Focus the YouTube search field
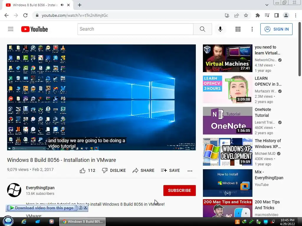The height and width of the screenshot is (226, 302). pyautogui.click(x=135, y=29)
